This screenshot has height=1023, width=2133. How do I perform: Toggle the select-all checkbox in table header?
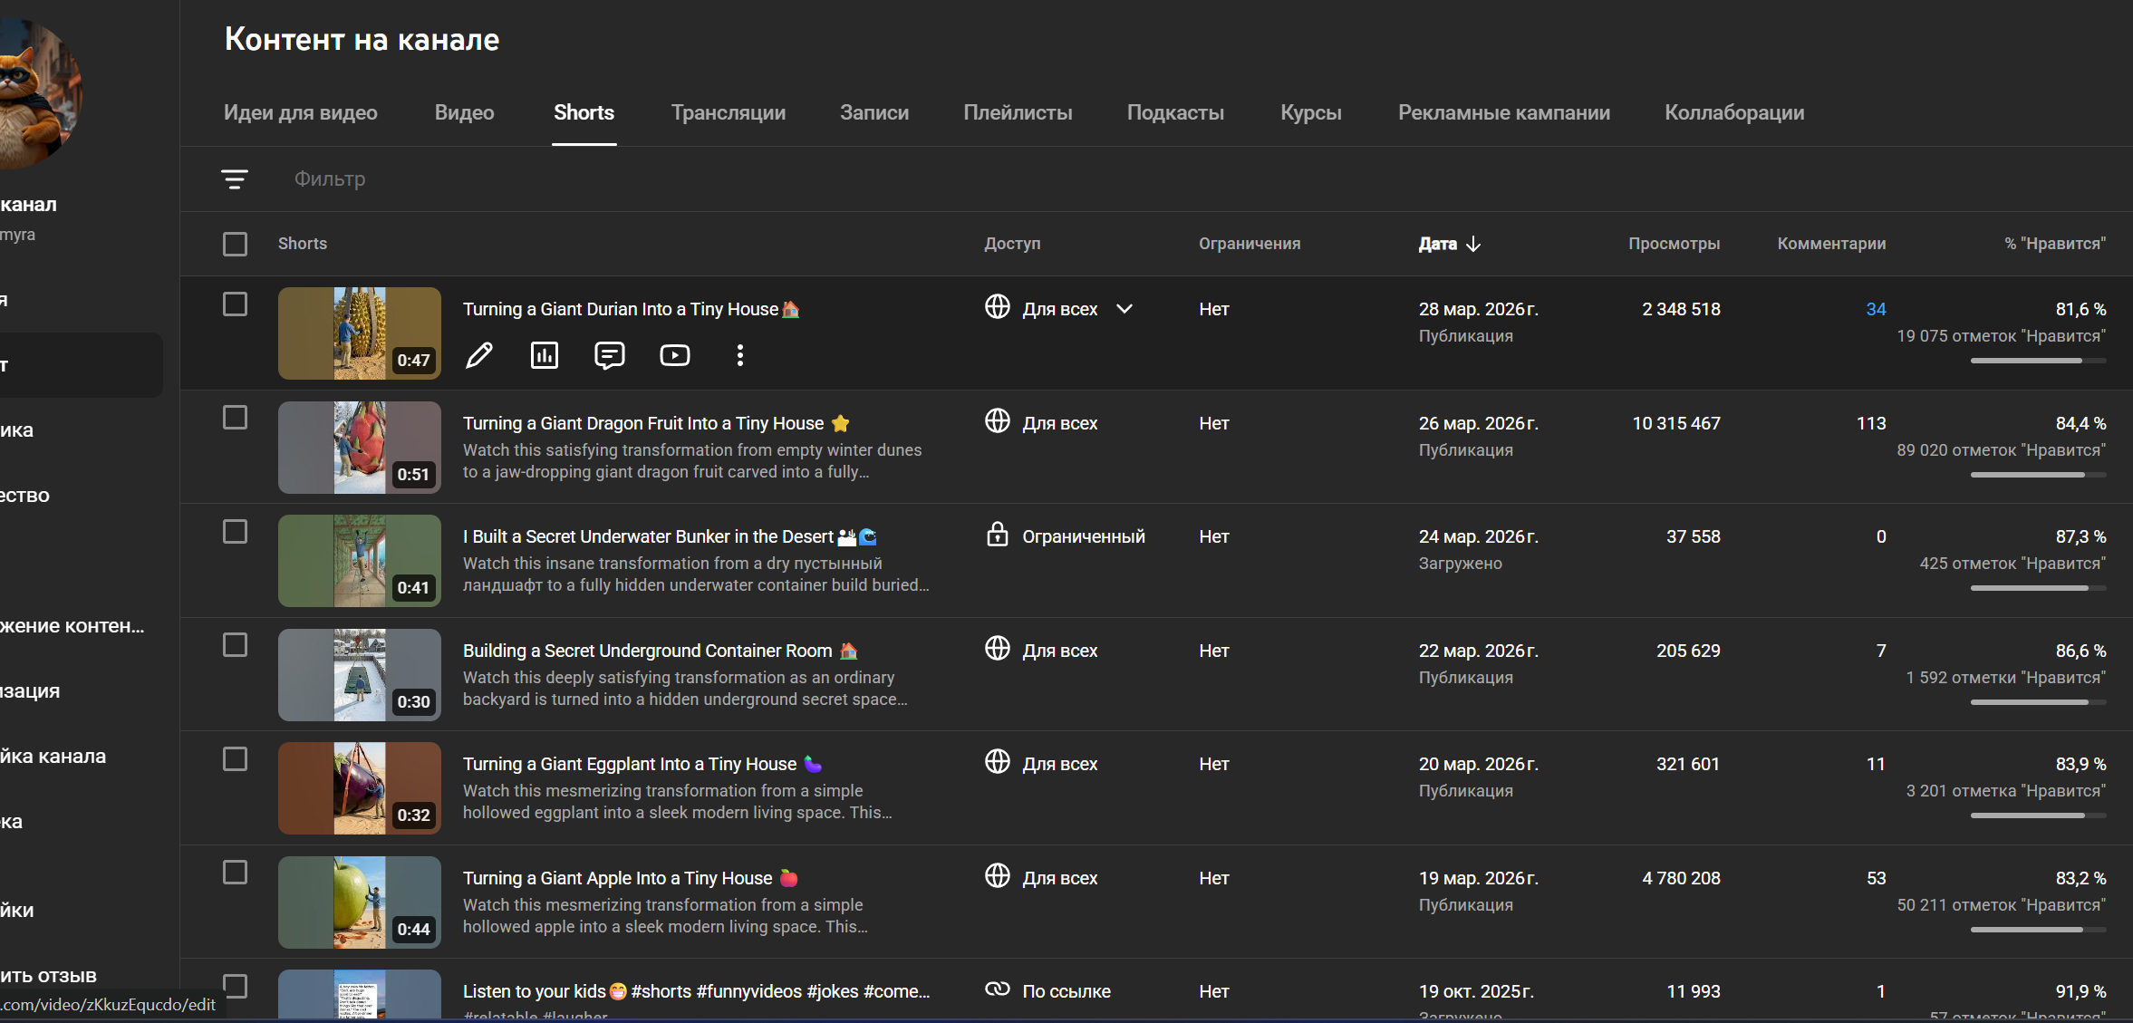pos(235,244)
